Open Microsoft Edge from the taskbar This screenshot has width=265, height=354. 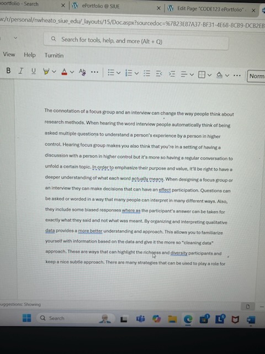point(188,319)
